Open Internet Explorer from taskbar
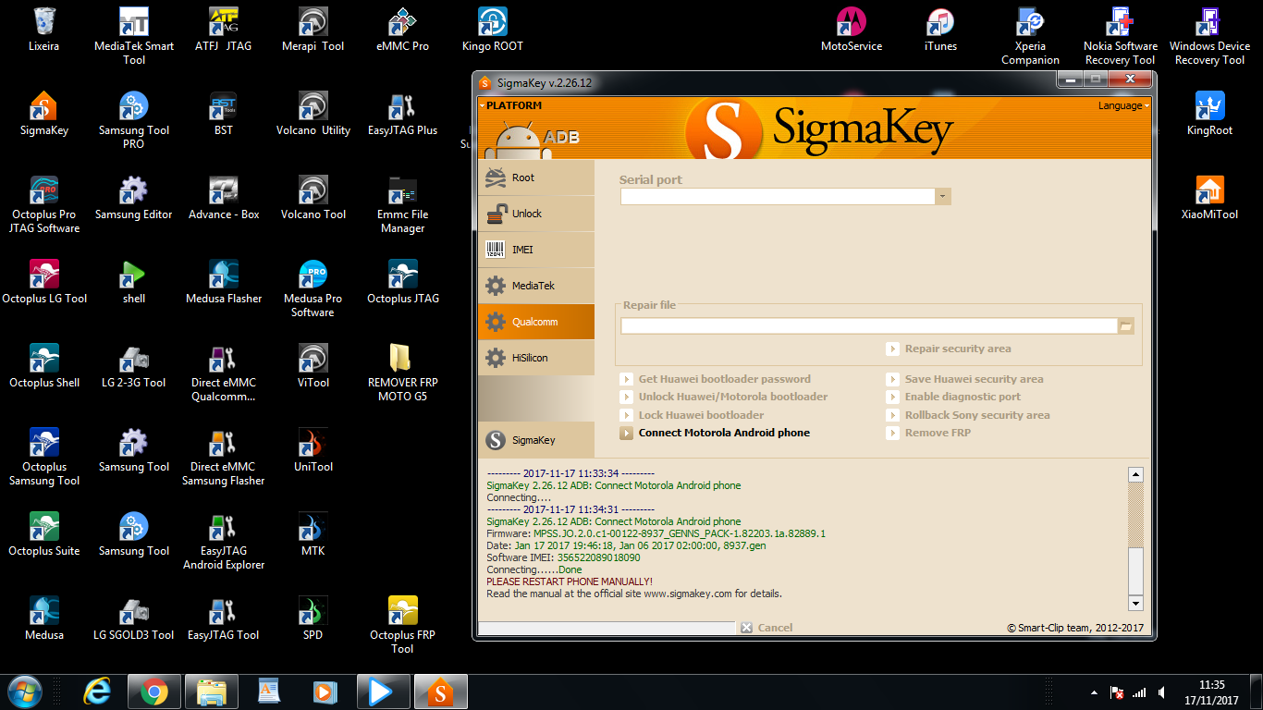The height and width of the screenshot is (710, 1263). click(97, 692)
